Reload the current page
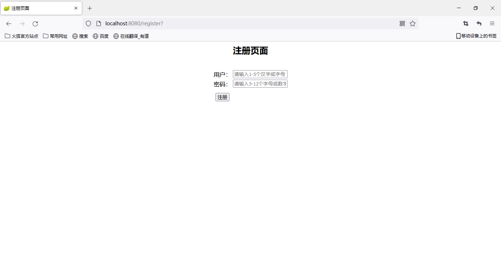This screenshot has height=265, width=501. click(x=35, y=23)
